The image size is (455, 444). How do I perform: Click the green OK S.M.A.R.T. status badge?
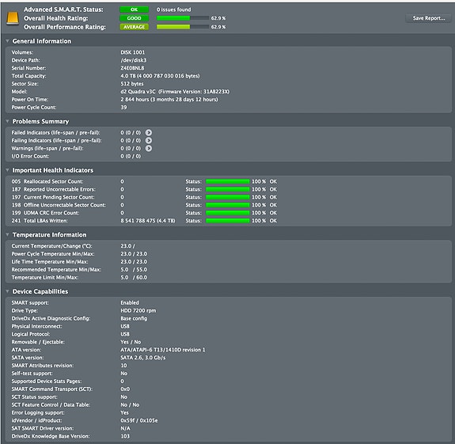134,9
